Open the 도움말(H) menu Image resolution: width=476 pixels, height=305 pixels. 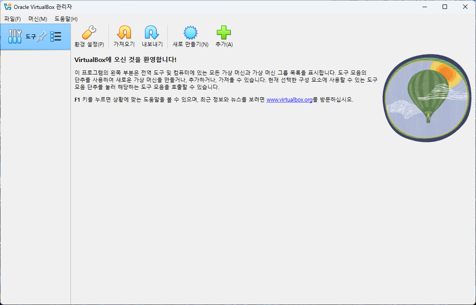(x=66, y=19)
